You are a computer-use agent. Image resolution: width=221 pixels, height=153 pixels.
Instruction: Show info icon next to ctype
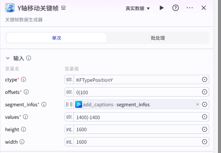tap(23, 79)
